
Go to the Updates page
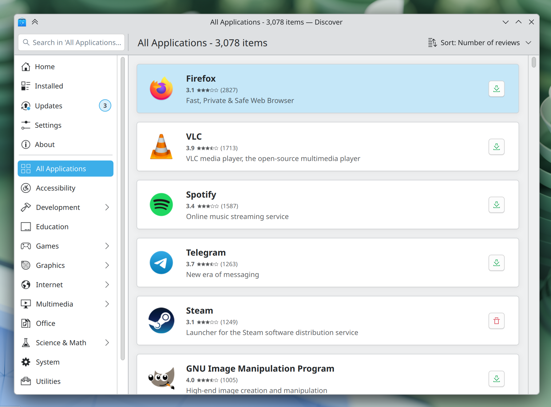click(49, 106)
